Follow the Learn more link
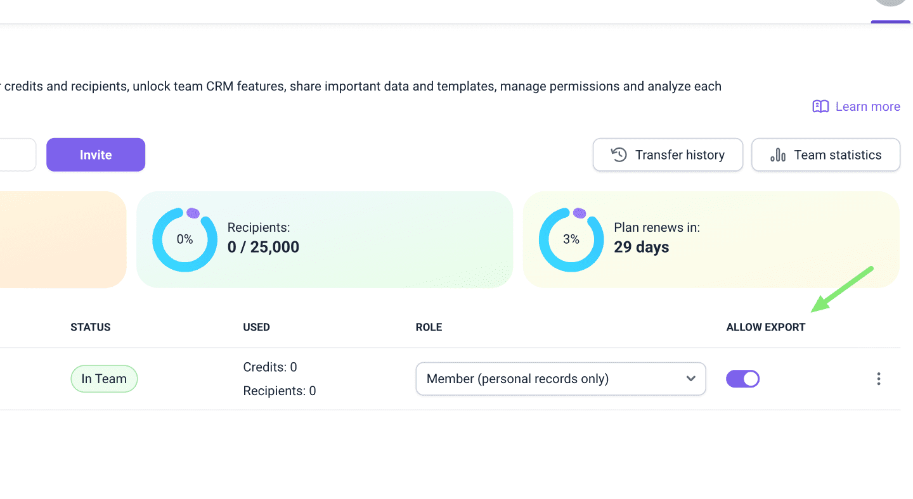 pyautogui.click(x=867, y=106)
